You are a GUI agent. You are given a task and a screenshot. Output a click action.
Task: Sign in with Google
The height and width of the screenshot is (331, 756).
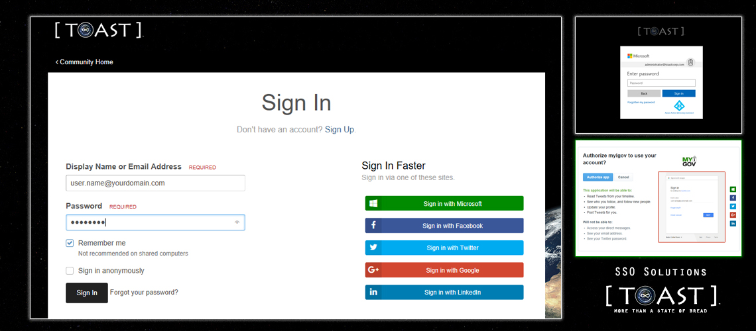click(444, 270)
